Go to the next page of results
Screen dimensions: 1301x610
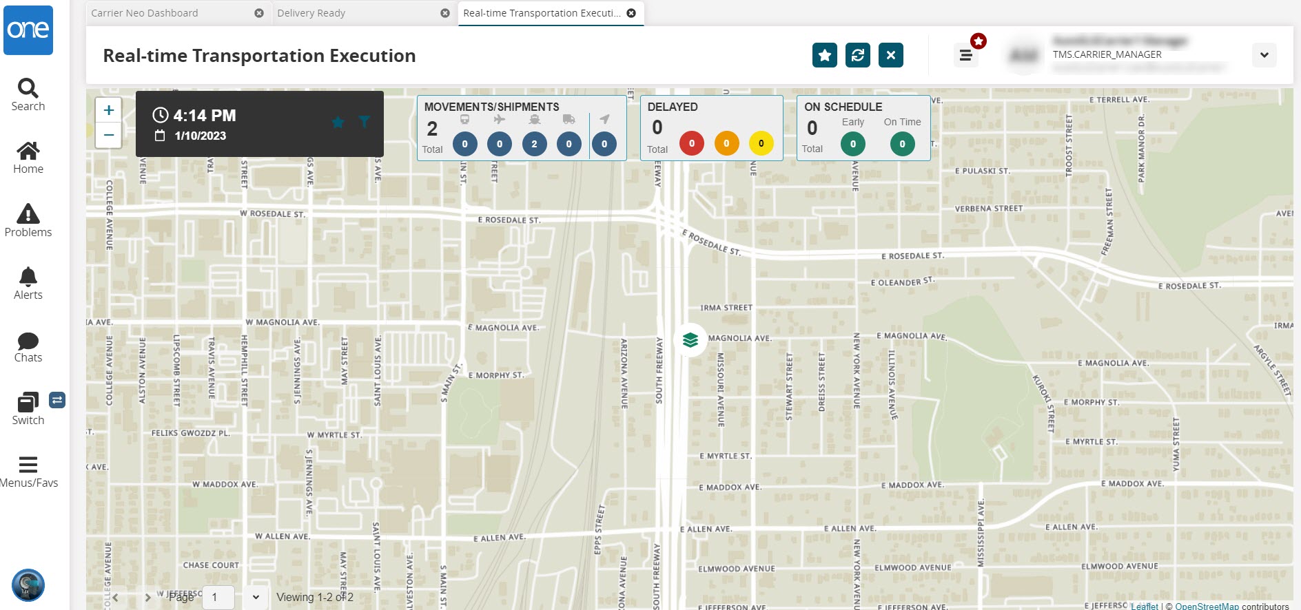(x=147, y=597)
